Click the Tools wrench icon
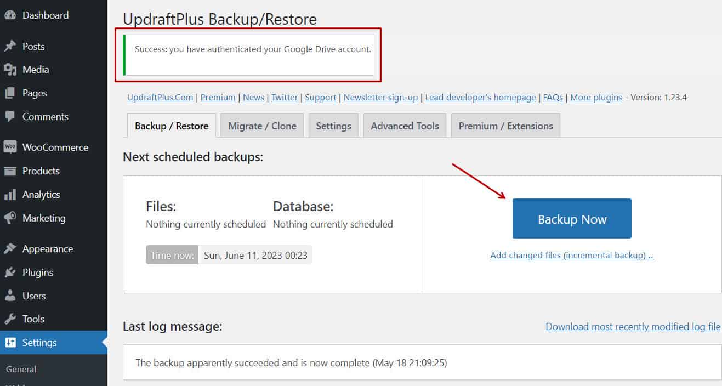722x386 pixels. 10,319
